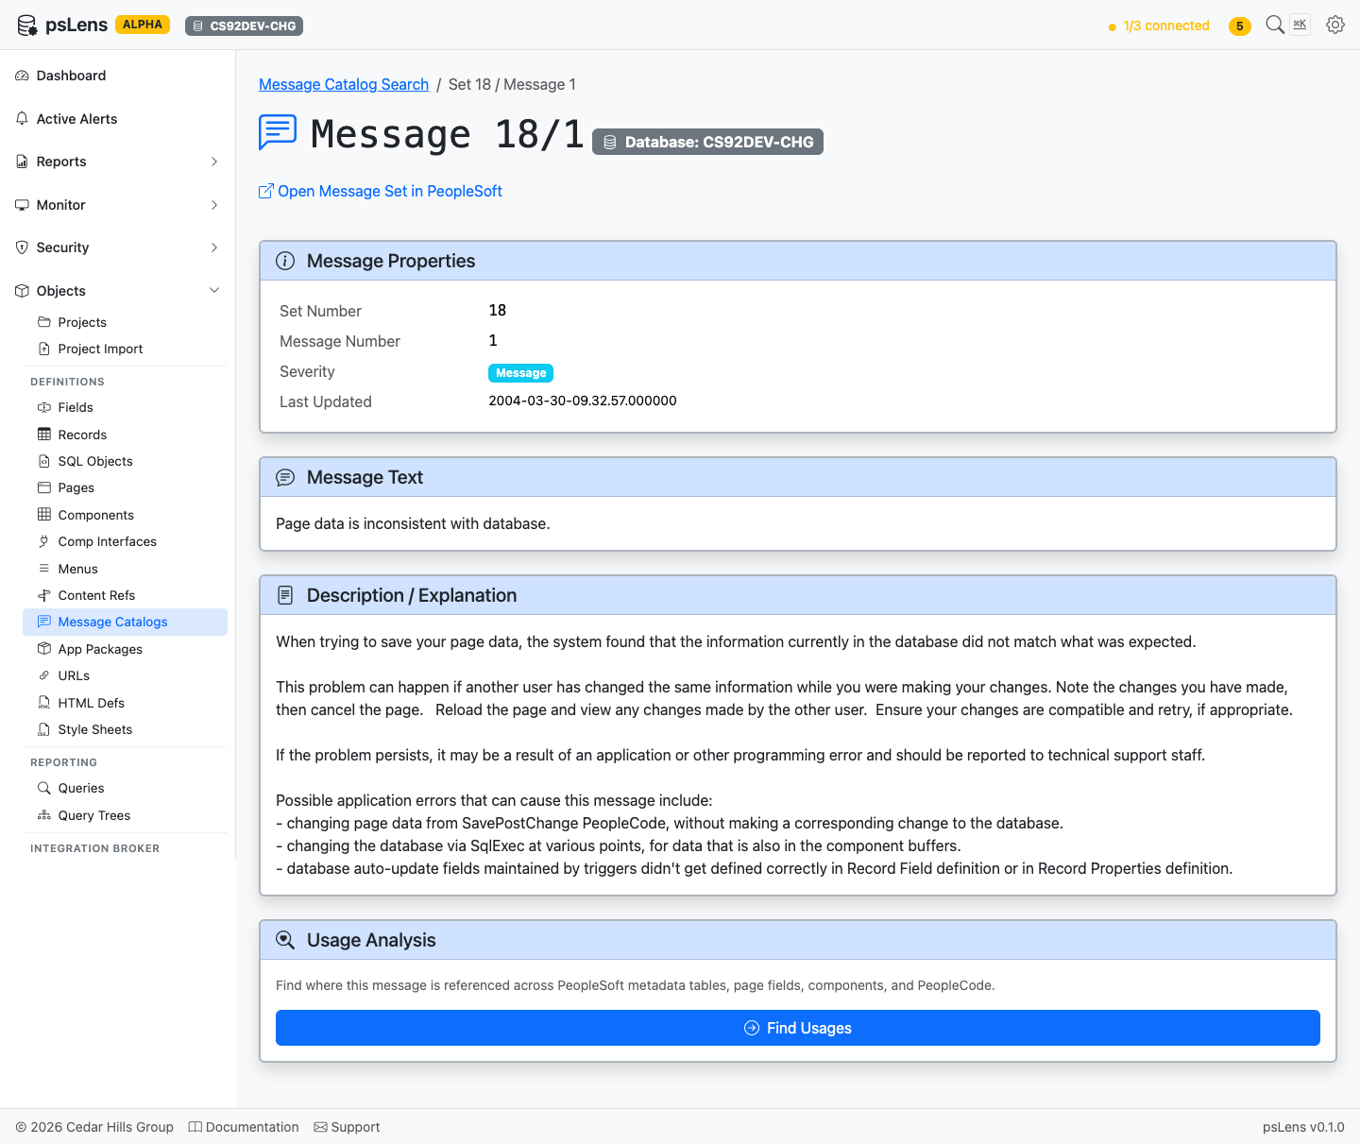Click the Message Properties info icon
The width and height of the screenshot is (1360, 1144).
[x=285, y=261]
